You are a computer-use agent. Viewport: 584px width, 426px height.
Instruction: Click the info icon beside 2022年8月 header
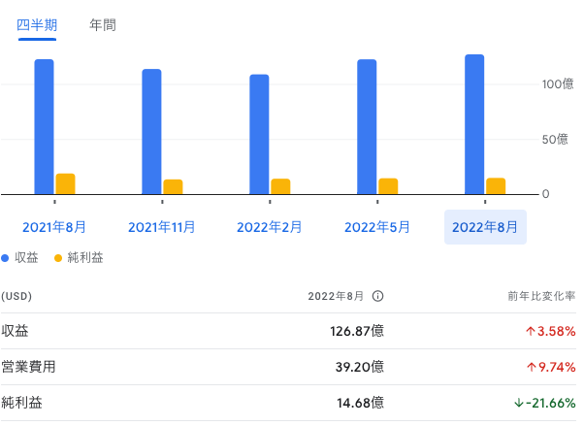click(378, 296)
